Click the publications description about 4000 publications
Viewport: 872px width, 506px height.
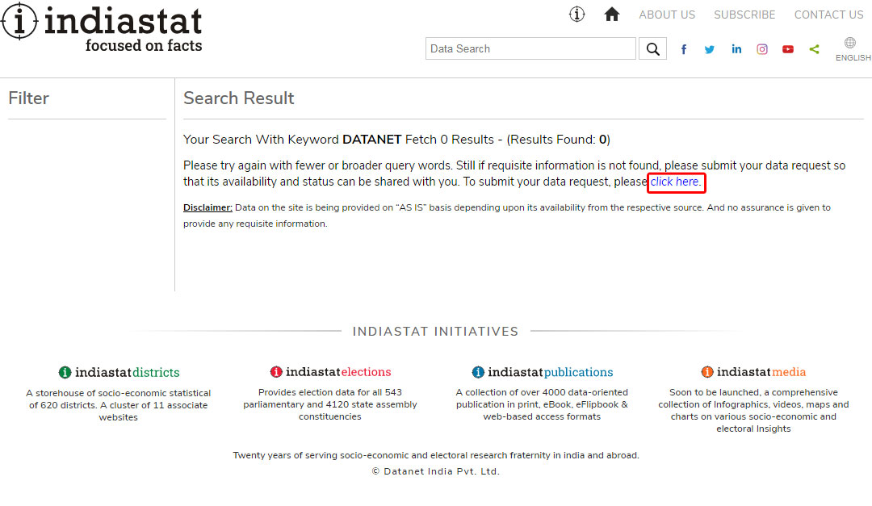[543, 404]
